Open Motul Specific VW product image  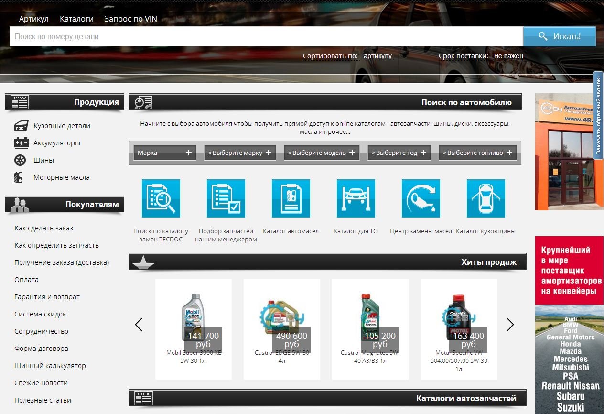tap(459, 318)
